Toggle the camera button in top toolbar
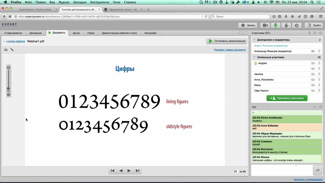This screenshot has width=325, height=183. tap(265, 25)
